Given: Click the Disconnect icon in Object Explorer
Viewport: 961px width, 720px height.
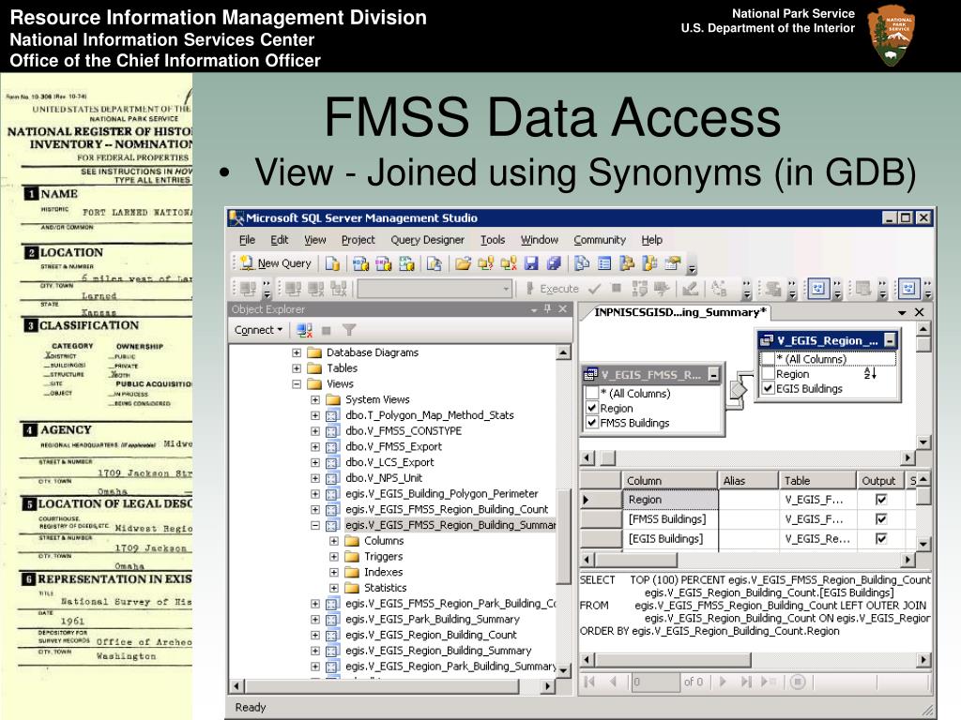Looking at the screenshot, I should (x=304, y=331).
